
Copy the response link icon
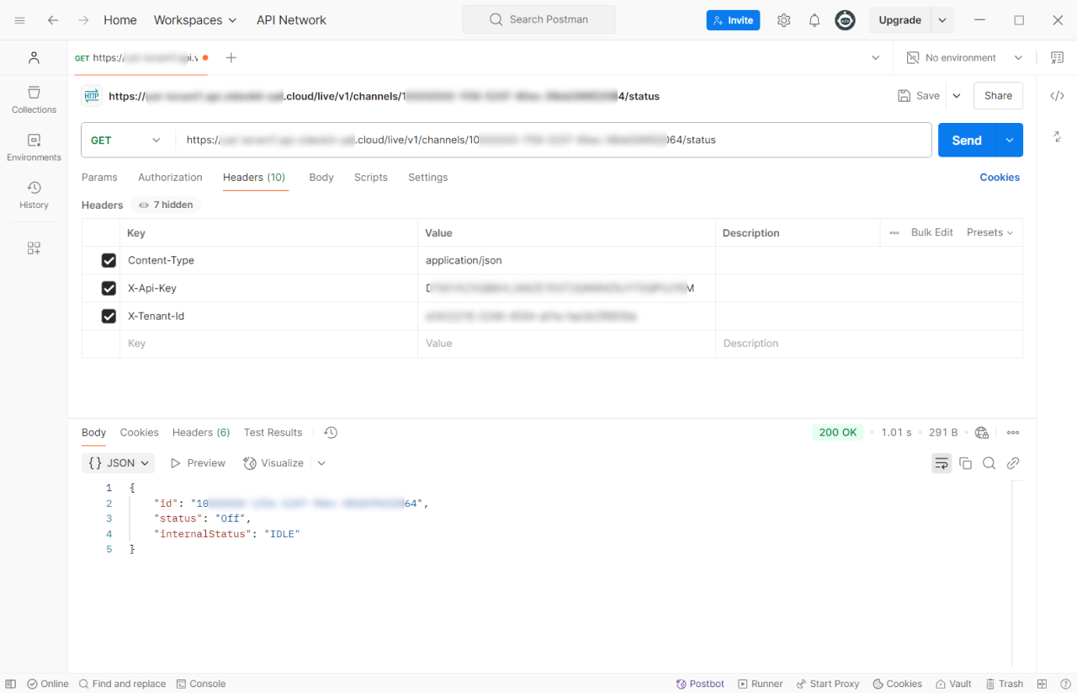(x=1013, y=463)
